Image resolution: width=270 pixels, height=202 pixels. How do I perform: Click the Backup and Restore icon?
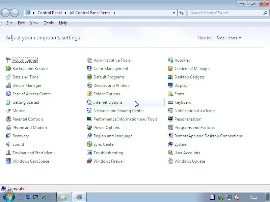[x=8, y=68]
